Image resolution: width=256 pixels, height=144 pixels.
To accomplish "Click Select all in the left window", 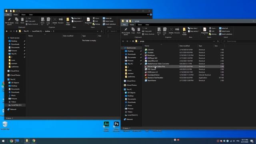I will point(107,18).
